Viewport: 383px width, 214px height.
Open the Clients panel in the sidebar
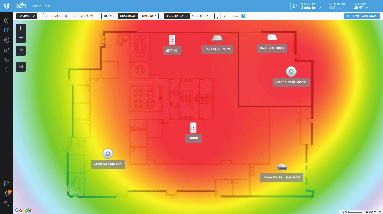(6, 50)
